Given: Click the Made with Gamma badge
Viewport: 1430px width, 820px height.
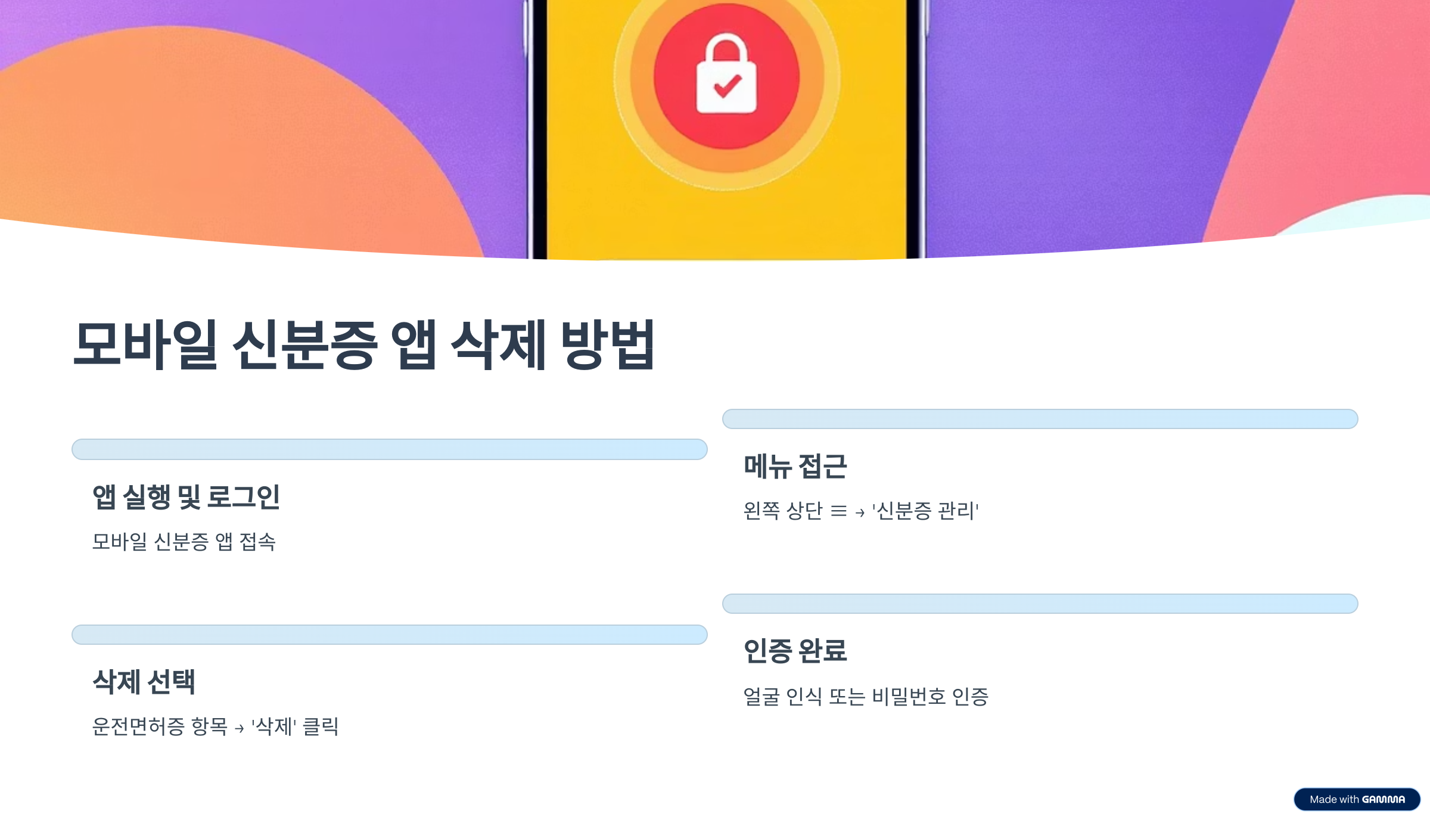Looking at the screenshot, I should 1357,799.
